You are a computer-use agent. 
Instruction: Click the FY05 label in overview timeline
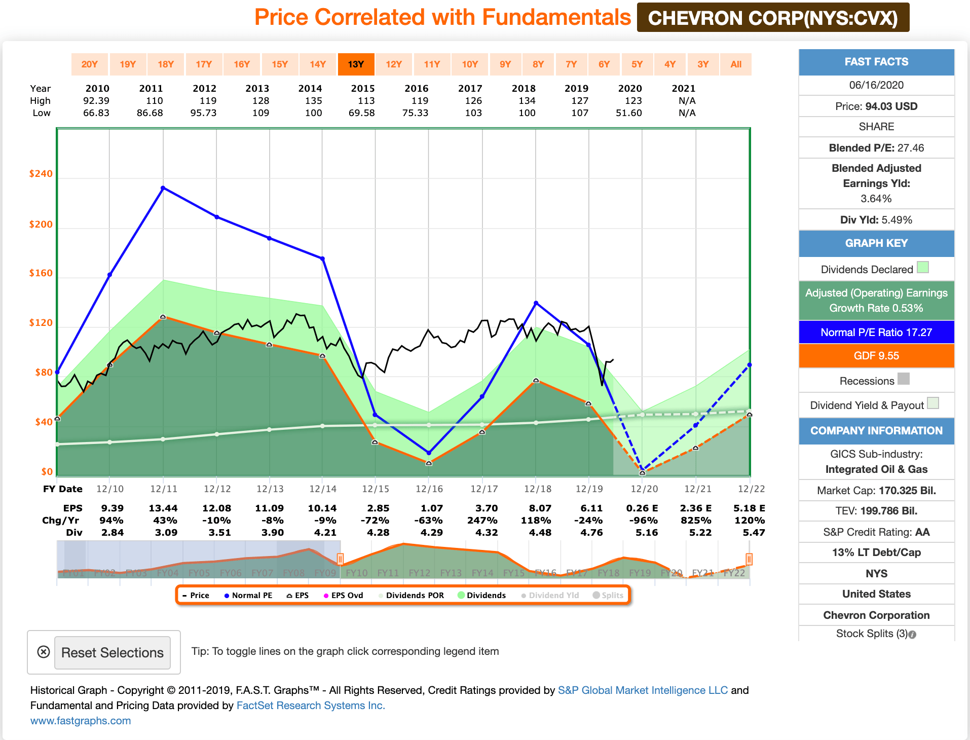[x=199, y=573]
